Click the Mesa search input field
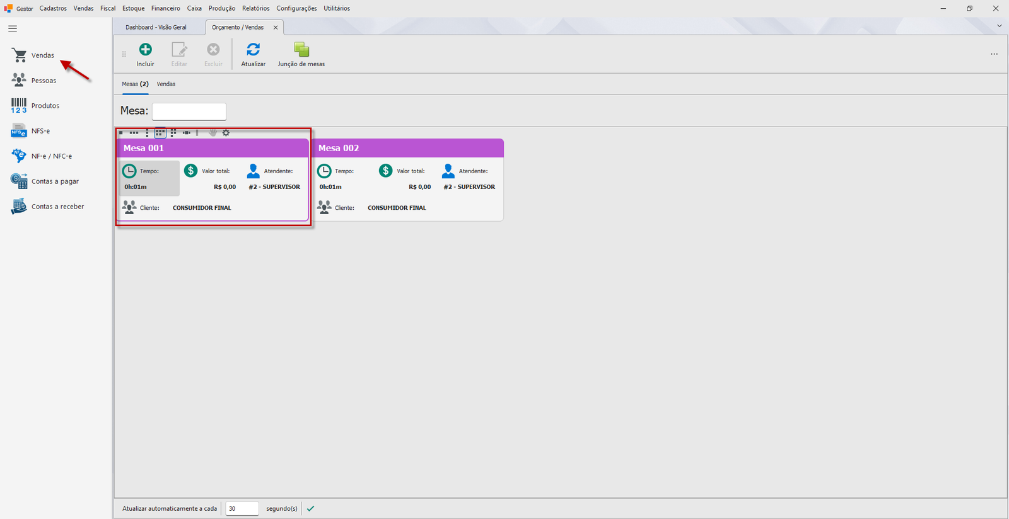Viewport: 1009px width, 519px height. pos(189,111)
